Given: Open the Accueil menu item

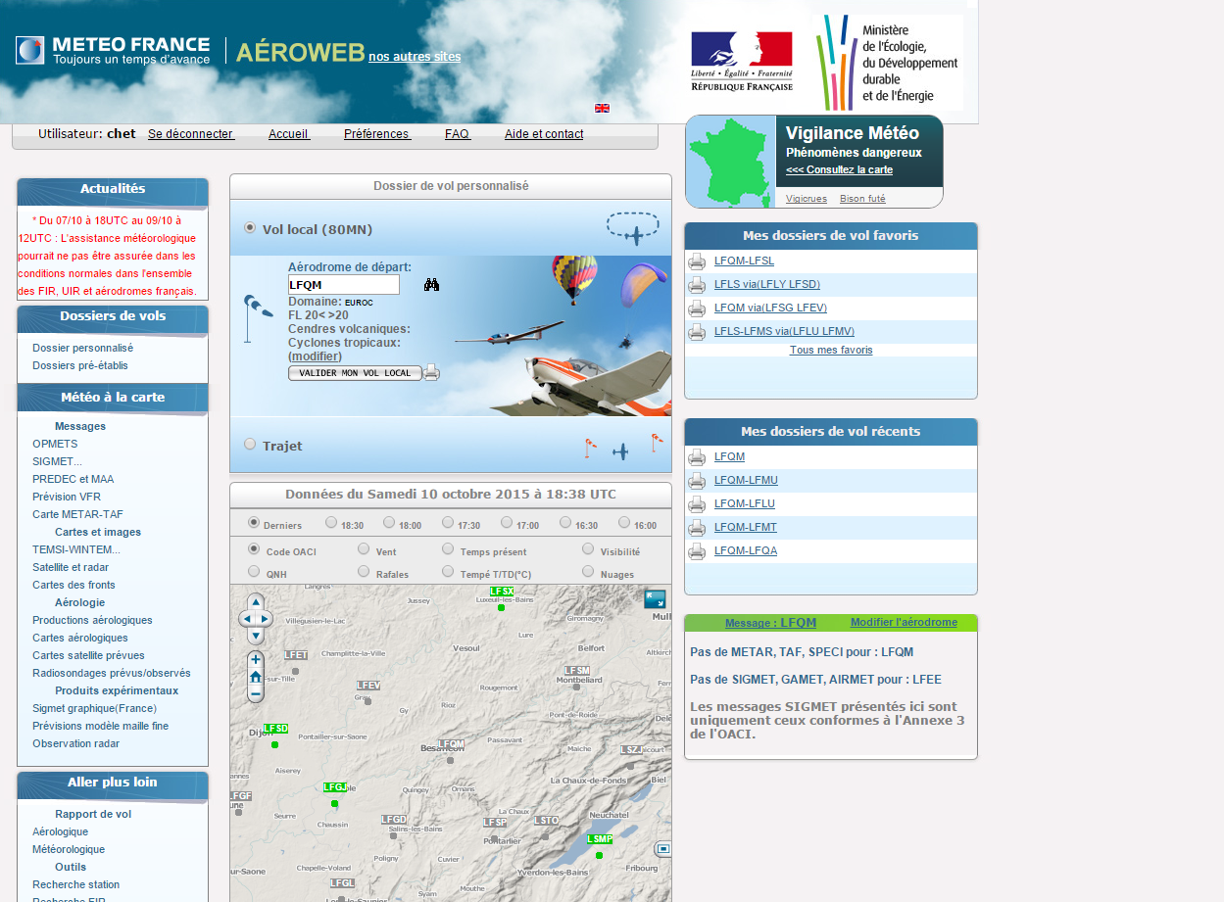Looking at the screenshot, I should [x=289, y=134].
